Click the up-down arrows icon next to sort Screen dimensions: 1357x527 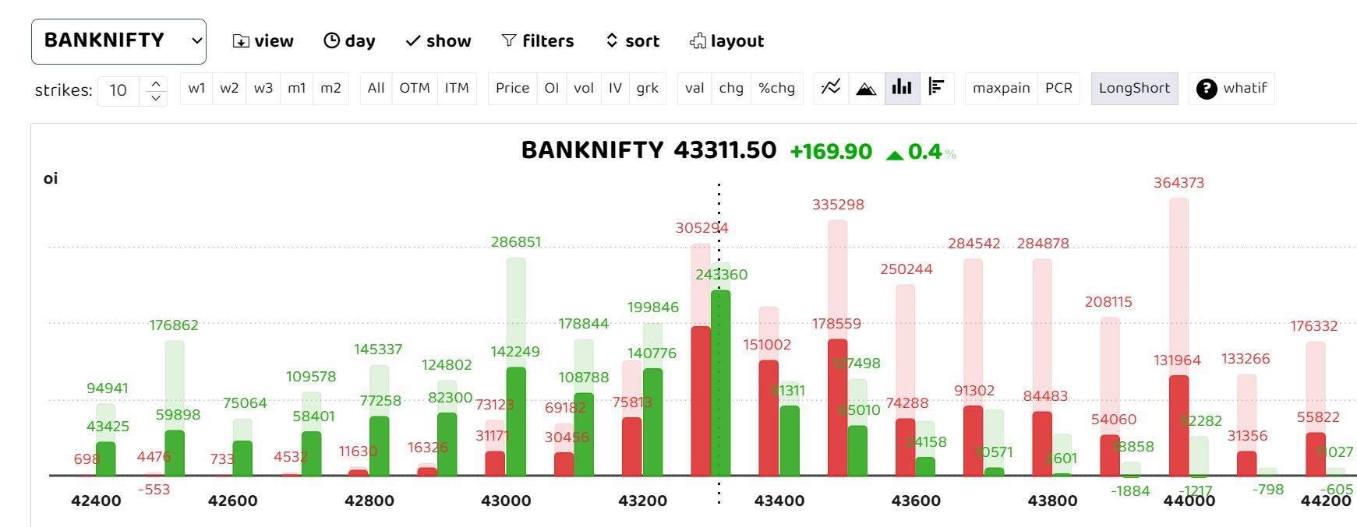[612, 40]
